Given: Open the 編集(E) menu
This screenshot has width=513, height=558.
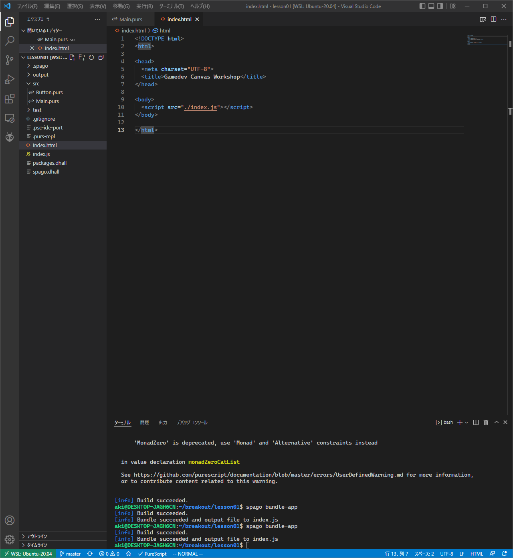Looking at the screenshot, I should click(52, 6).
